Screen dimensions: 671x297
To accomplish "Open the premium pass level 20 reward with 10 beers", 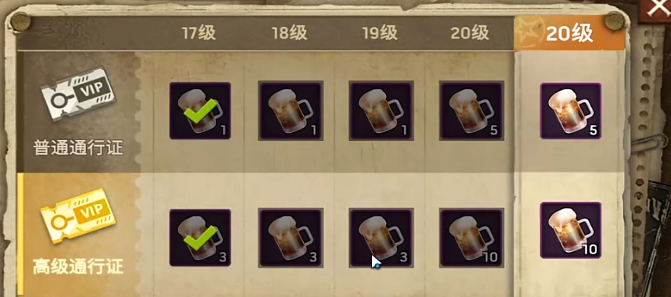I will click(472, 238).
